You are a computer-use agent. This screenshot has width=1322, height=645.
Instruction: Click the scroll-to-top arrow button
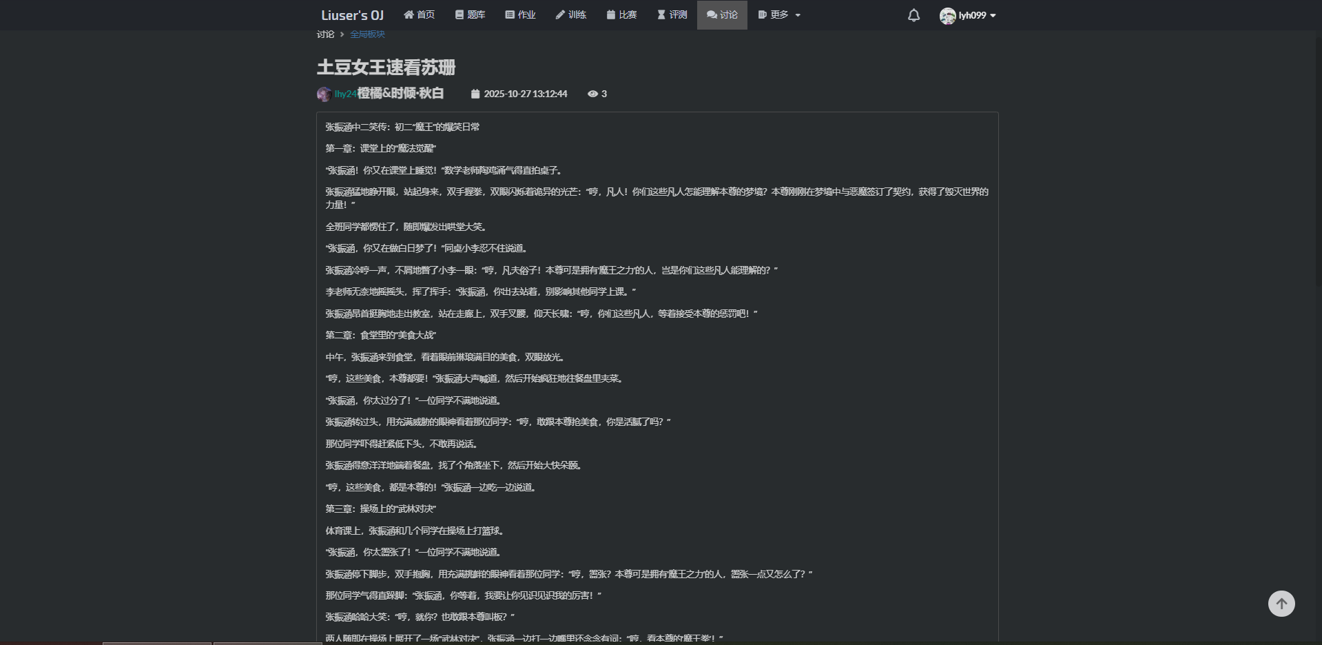pos(1281,604)
